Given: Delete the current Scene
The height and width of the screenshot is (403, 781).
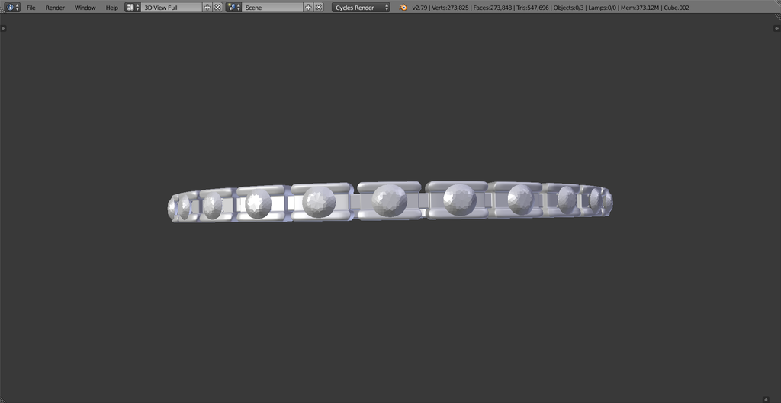Looking at the screenshot, I should tap(319, 8).
